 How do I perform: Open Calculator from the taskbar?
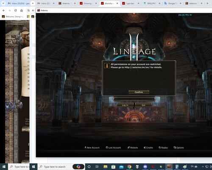pyautogui.click(x=177, y=167)
